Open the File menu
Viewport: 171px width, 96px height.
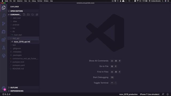click(11, 1)
